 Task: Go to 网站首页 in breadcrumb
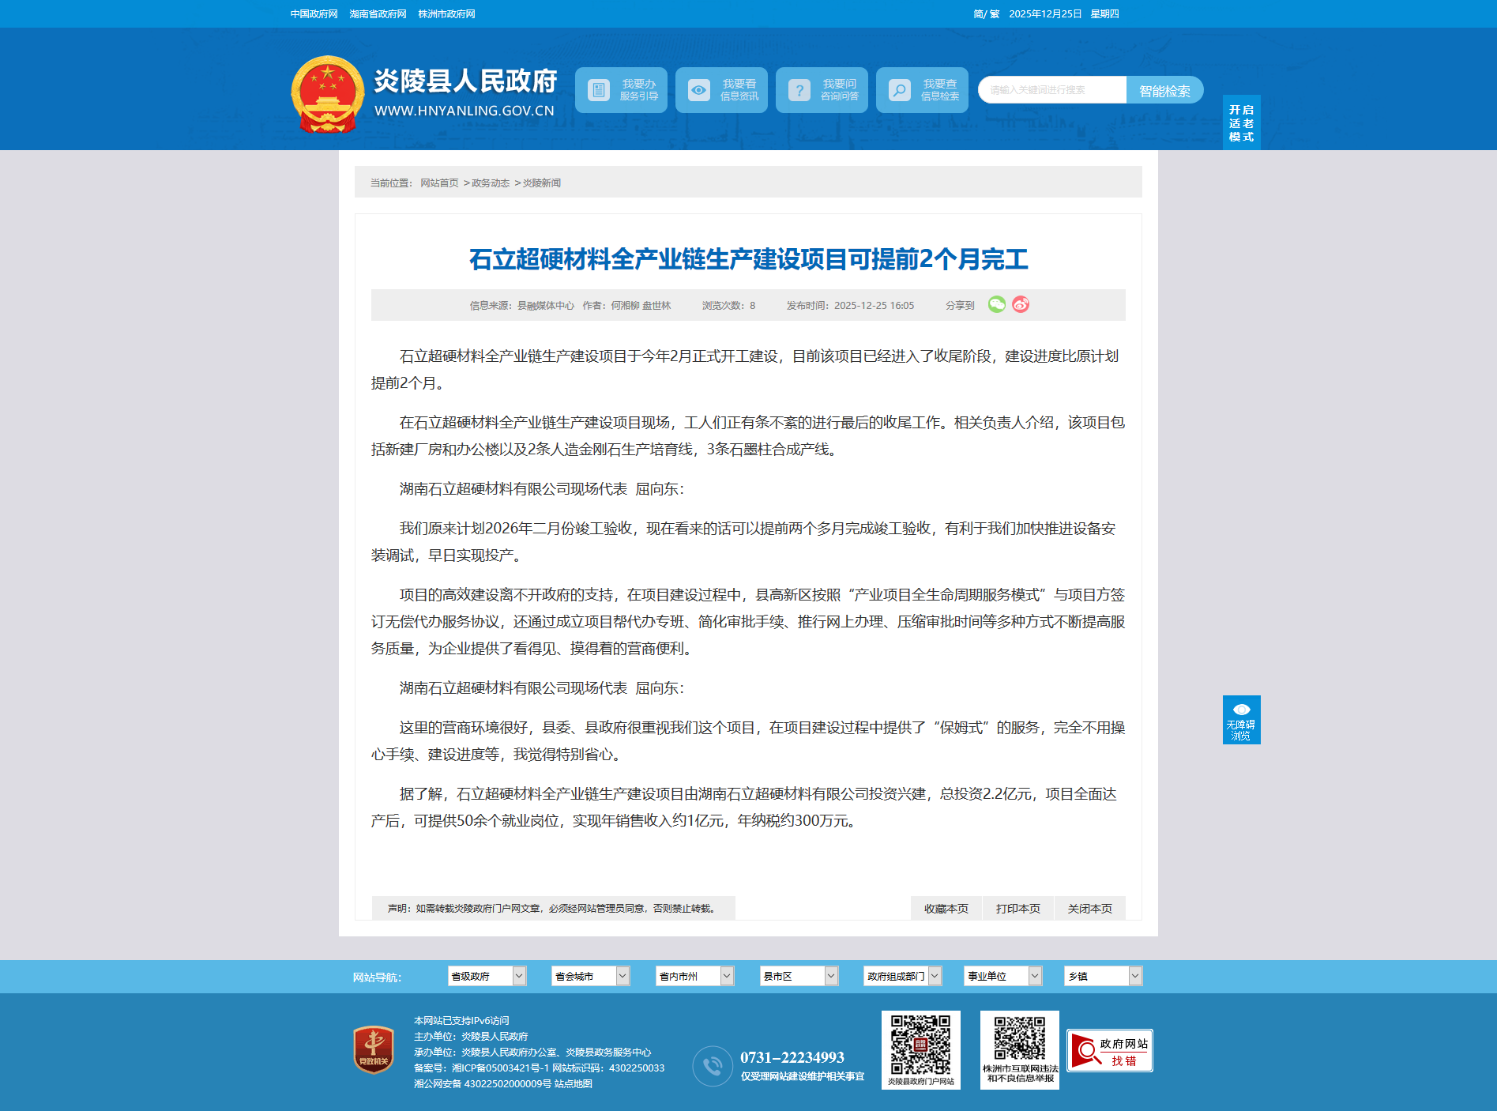(439, 183)
